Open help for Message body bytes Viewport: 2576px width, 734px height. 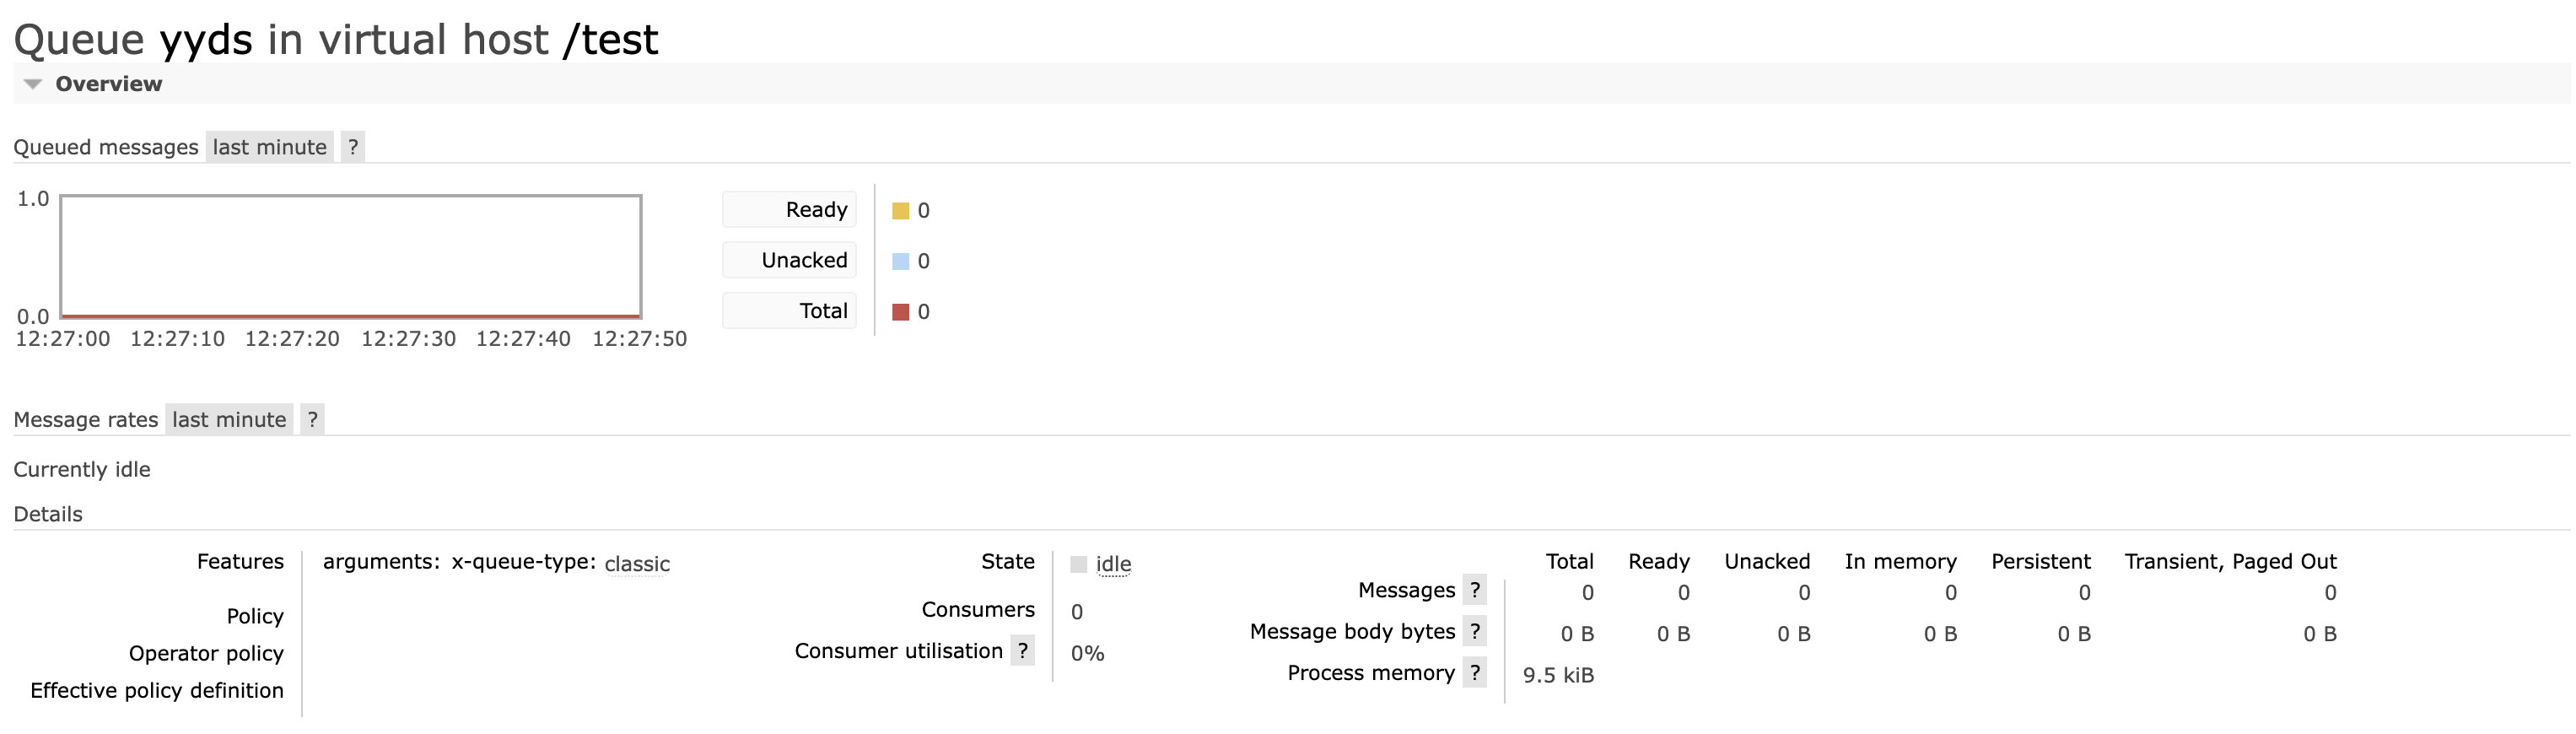[x=1474, y=631]
